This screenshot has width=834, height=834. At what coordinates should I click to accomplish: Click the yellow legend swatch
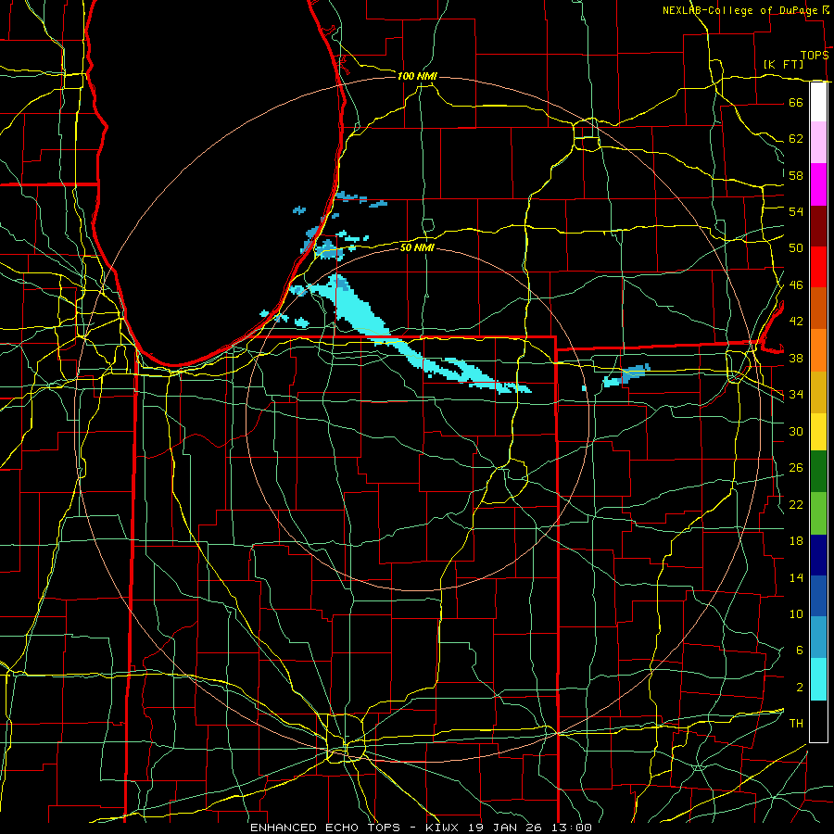point(818,431)
